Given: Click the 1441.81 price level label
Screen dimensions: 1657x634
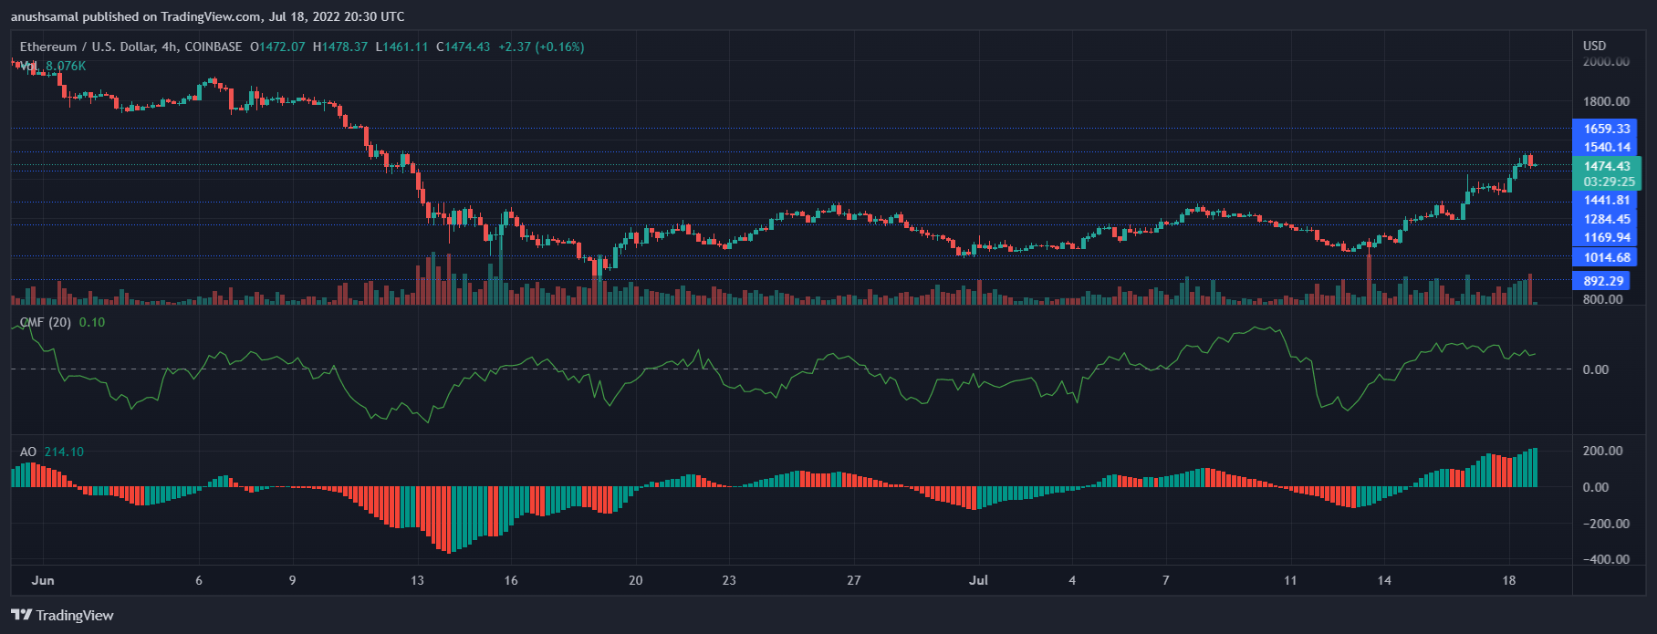Looking at the screenshot, I should pyautogui.click(x=1606, y=200).
